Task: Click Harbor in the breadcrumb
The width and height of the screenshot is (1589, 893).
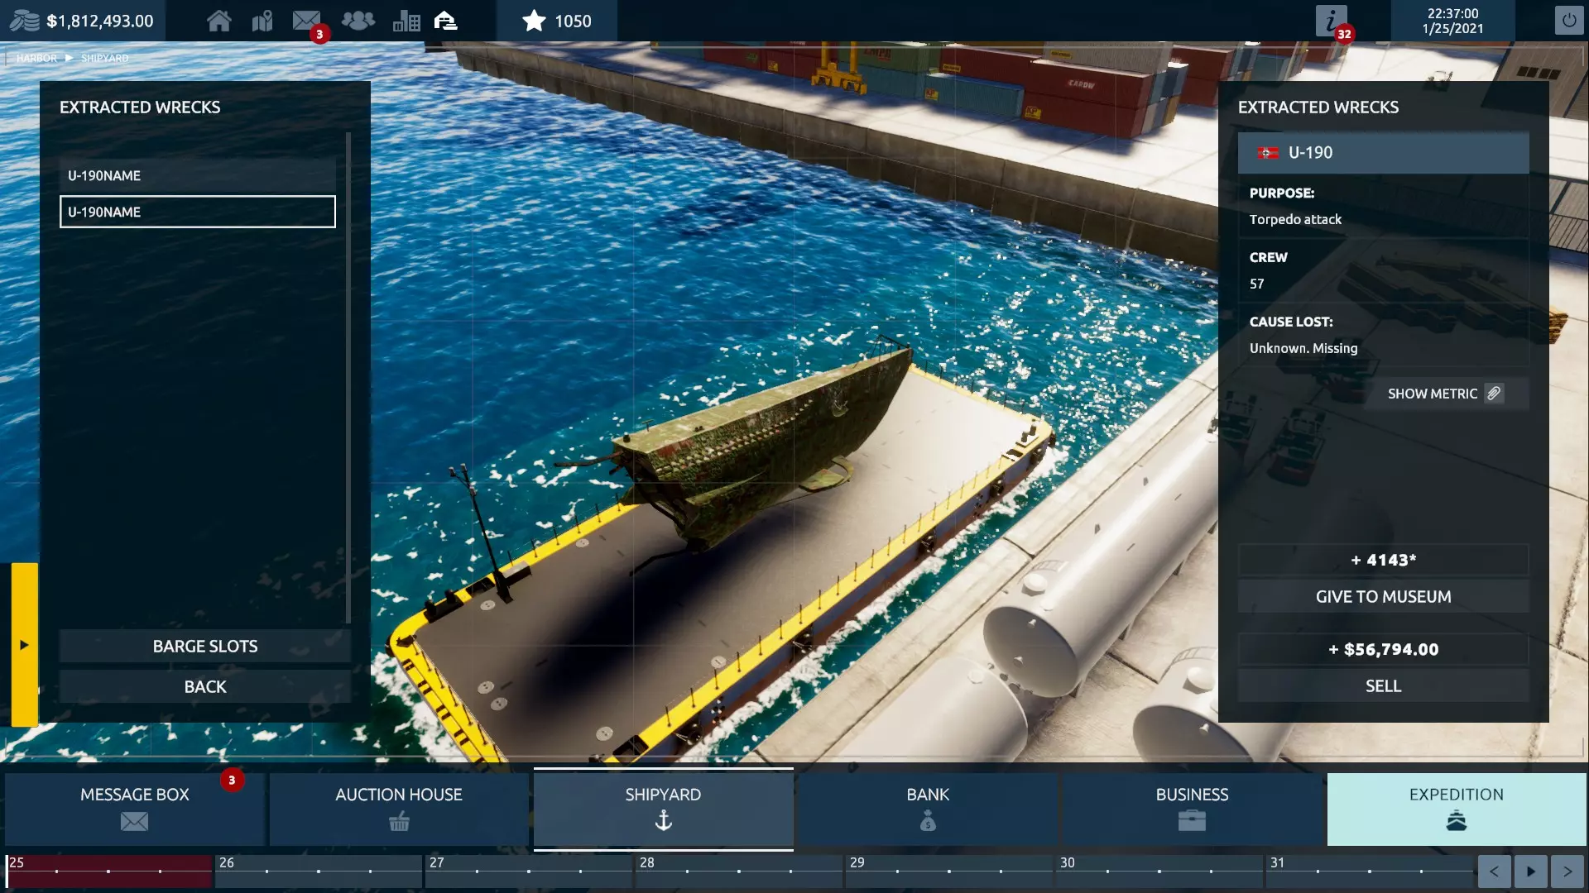Action: (x=36, y=58)
